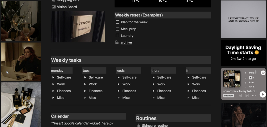Skip to previous track in Spotify widget

[x=240, y=96]
